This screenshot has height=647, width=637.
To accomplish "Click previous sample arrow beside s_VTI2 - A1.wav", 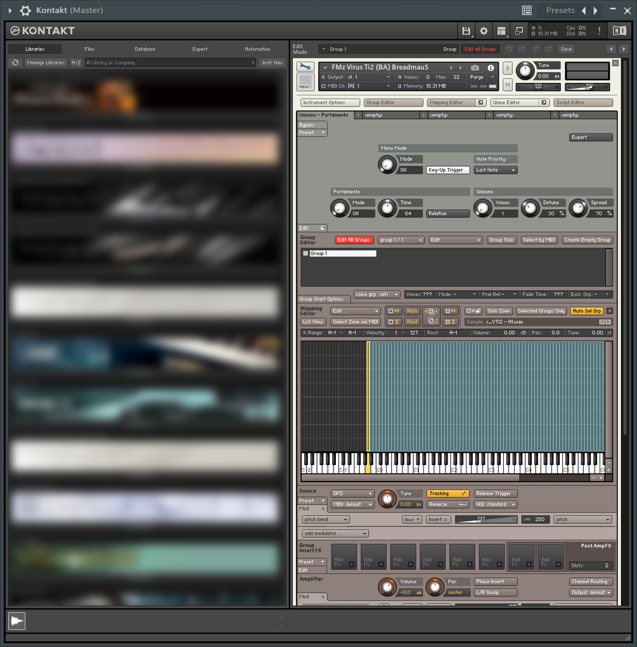I will [x=602, y=322].
